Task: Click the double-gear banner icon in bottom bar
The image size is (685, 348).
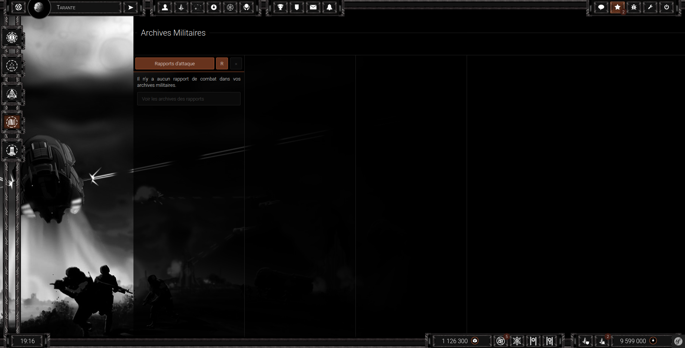Action: pos(550,341)
